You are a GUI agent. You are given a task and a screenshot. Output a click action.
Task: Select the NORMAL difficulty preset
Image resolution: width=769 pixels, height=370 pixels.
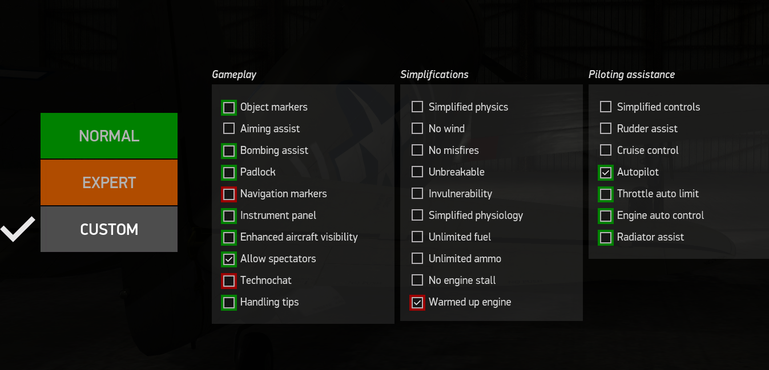click(x=109, y=136)
